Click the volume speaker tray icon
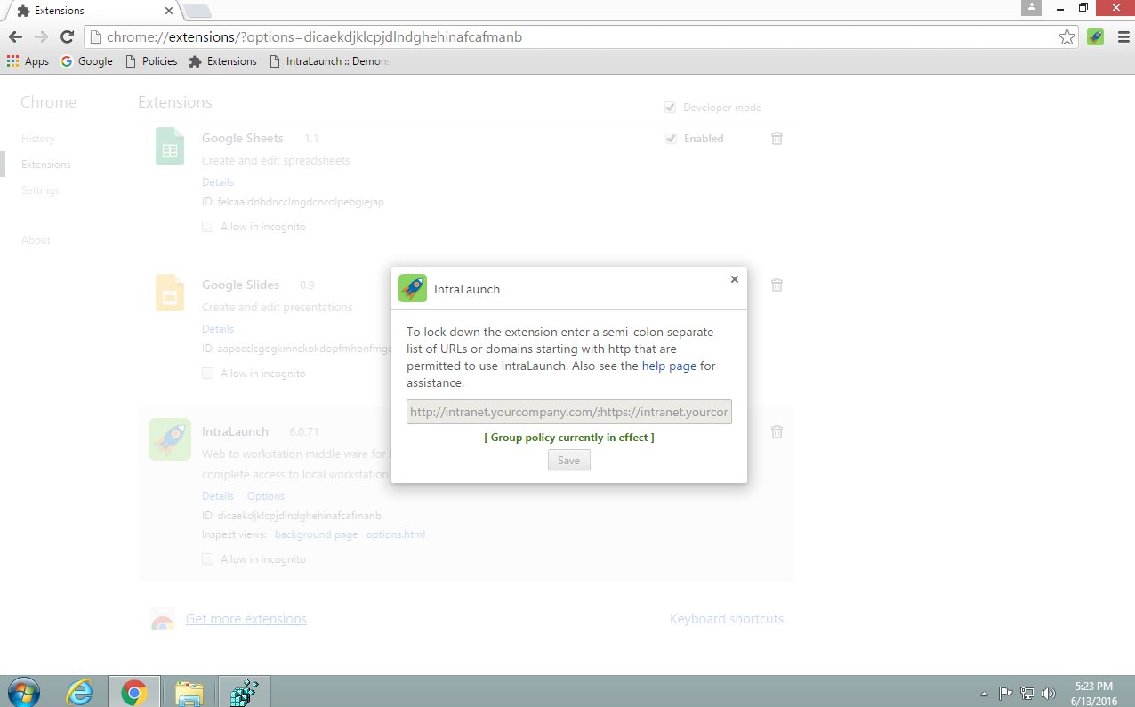1135x707 pixels. coord(1049,693)
